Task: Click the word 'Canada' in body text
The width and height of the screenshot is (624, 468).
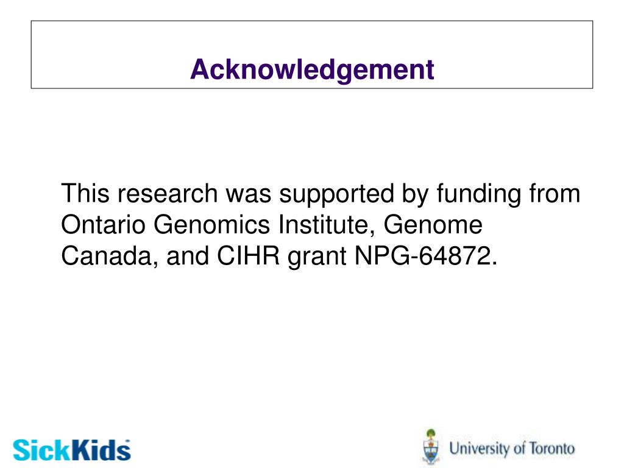Action: click(107, 255)
